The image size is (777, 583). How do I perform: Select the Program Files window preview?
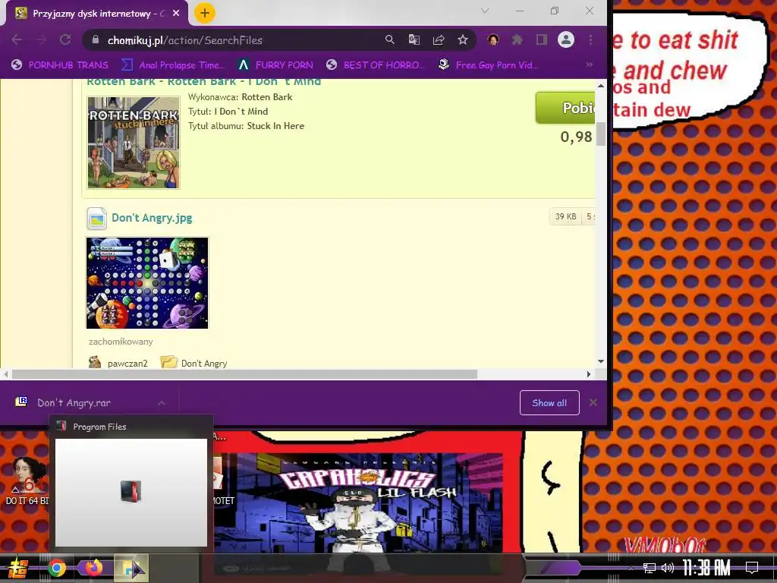click(131, 484)
